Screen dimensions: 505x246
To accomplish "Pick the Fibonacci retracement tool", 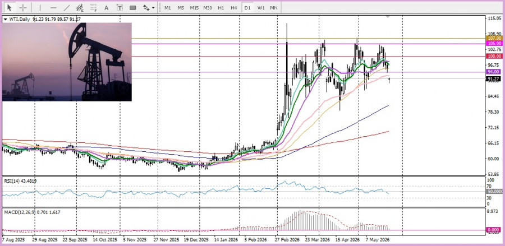I will coord(93,7).
